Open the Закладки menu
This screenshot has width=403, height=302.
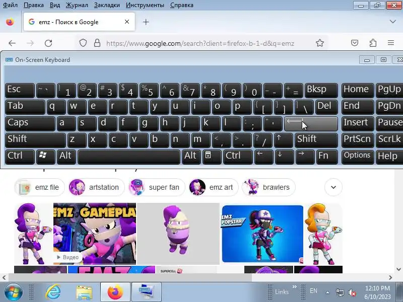(107, 5)
